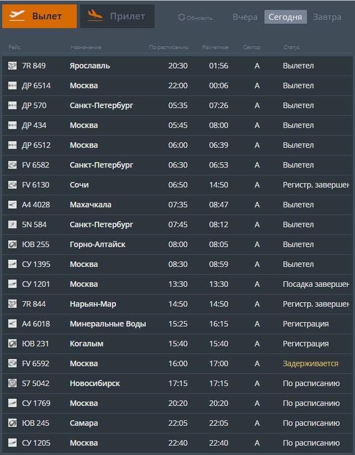Select the Вылет departures tab

39,17
